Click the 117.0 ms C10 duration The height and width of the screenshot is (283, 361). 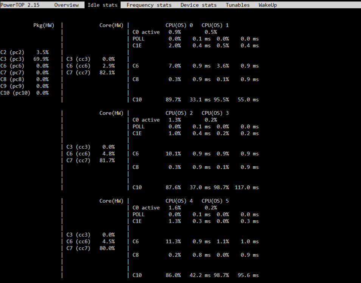[x=246, y=188]
